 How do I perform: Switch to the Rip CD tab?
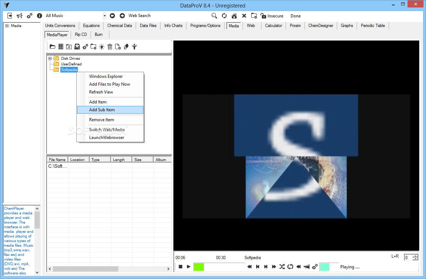(81, 34)
